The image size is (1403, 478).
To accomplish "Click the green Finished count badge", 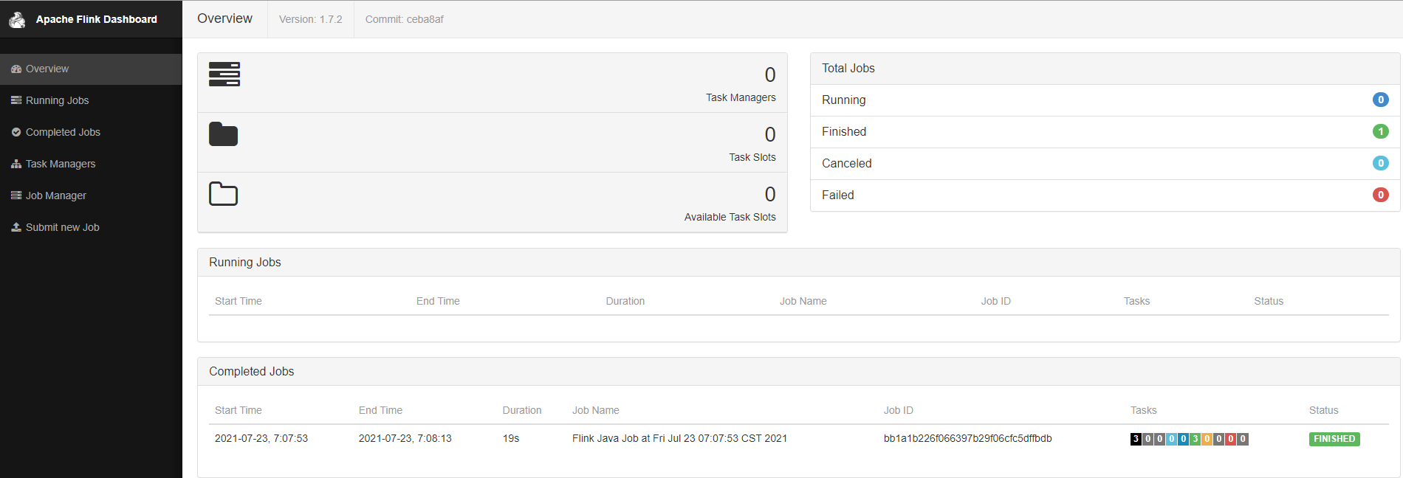I will (1380, 131).
